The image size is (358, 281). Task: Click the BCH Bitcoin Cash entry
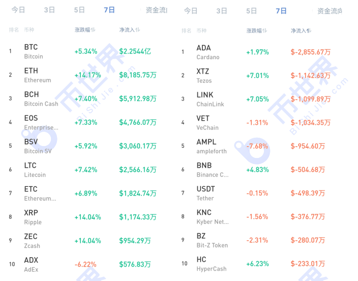tap(41, 99)
